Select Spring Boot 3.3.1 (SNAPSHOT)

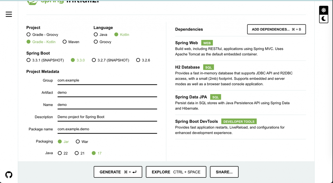(x=45, y=60)
